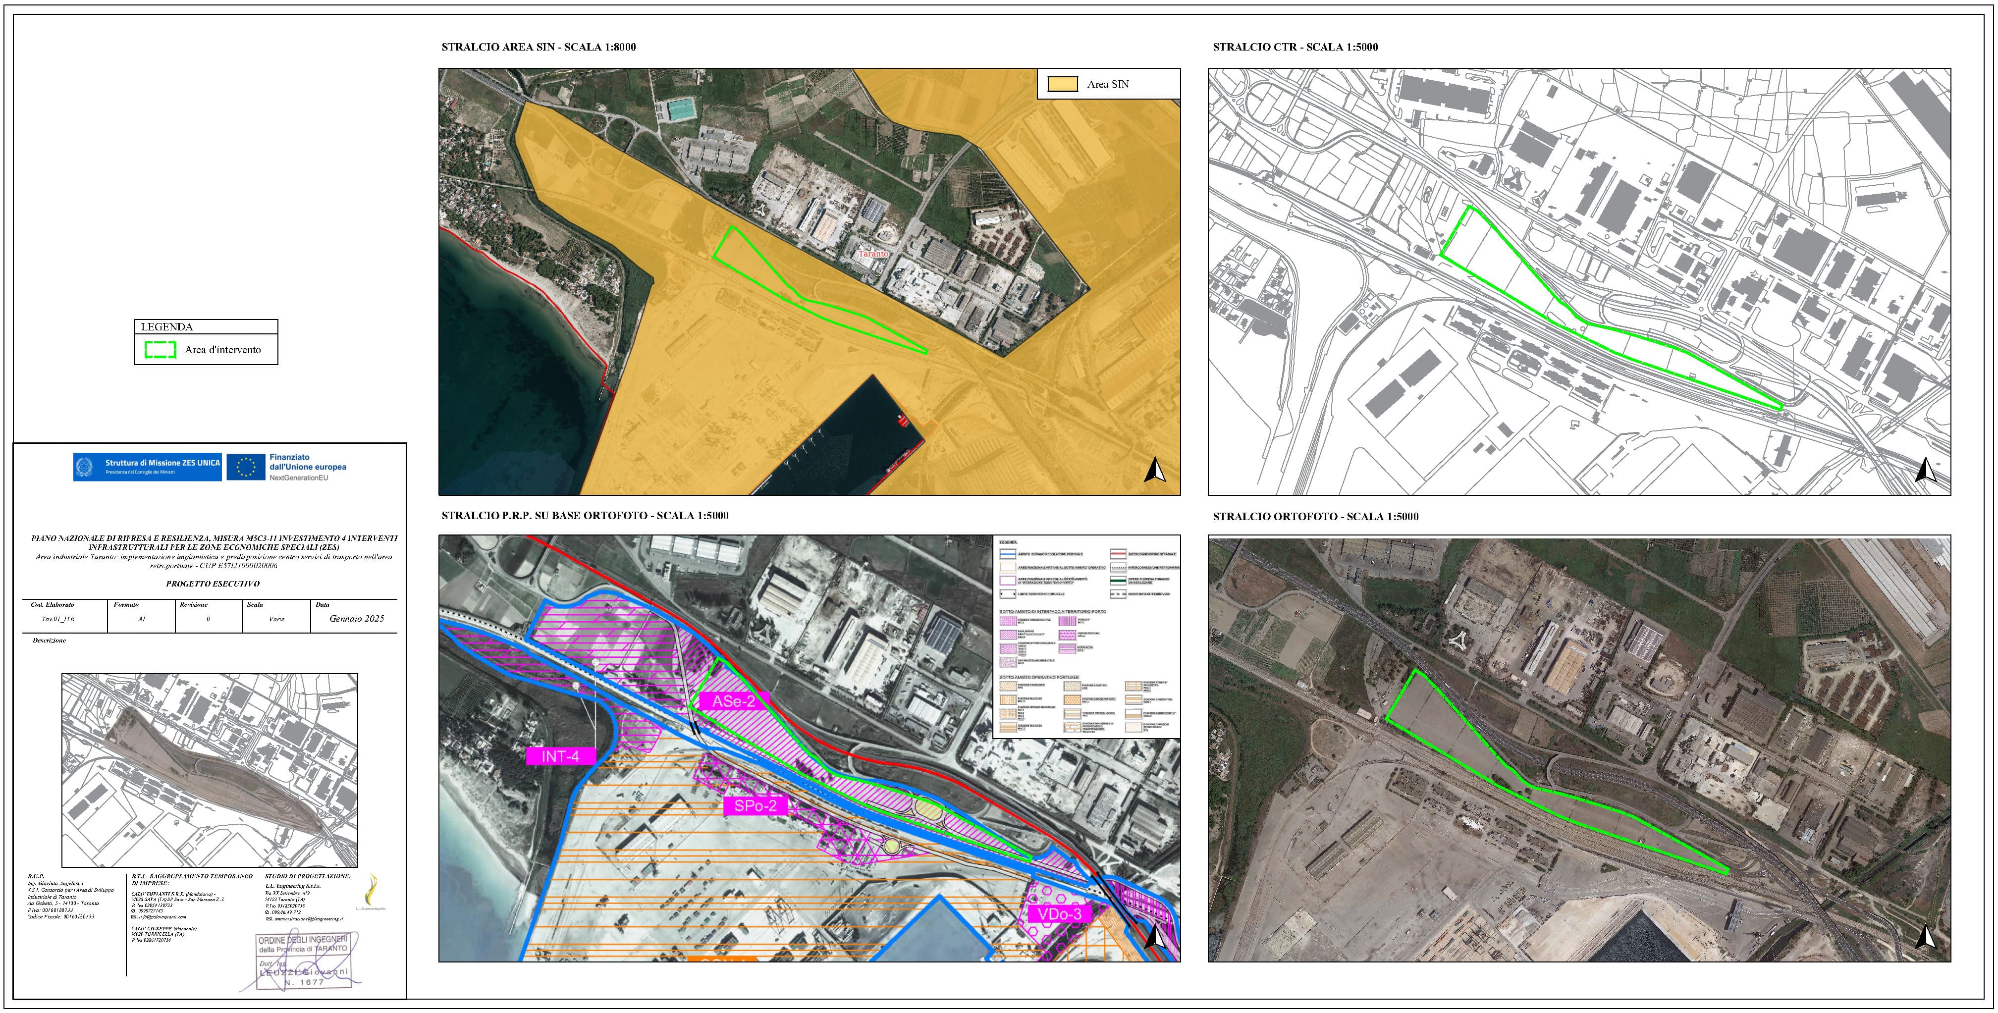Click the north arrow in CTR map

tap(1925, 470)
